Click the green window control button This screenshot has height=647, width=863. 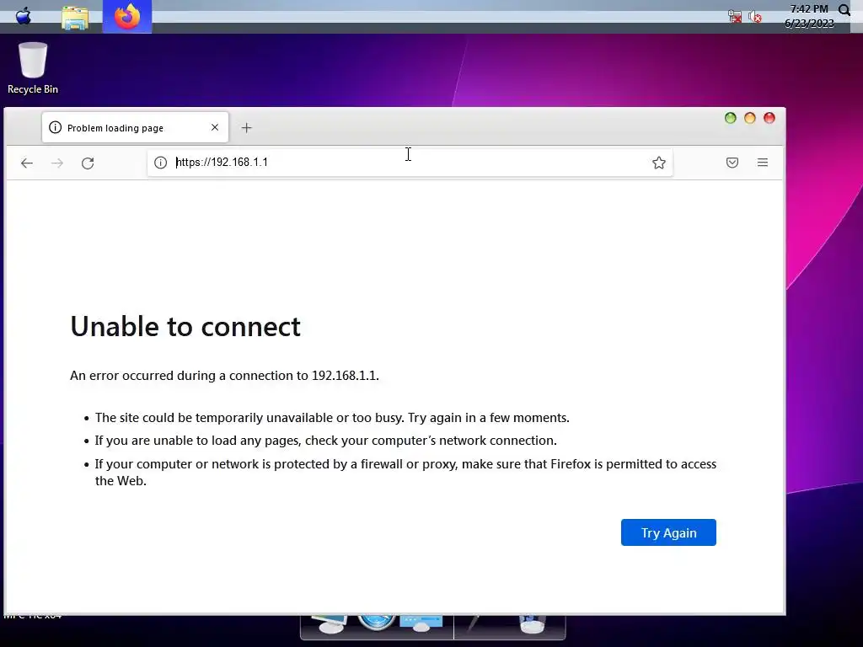pos(731,118)
